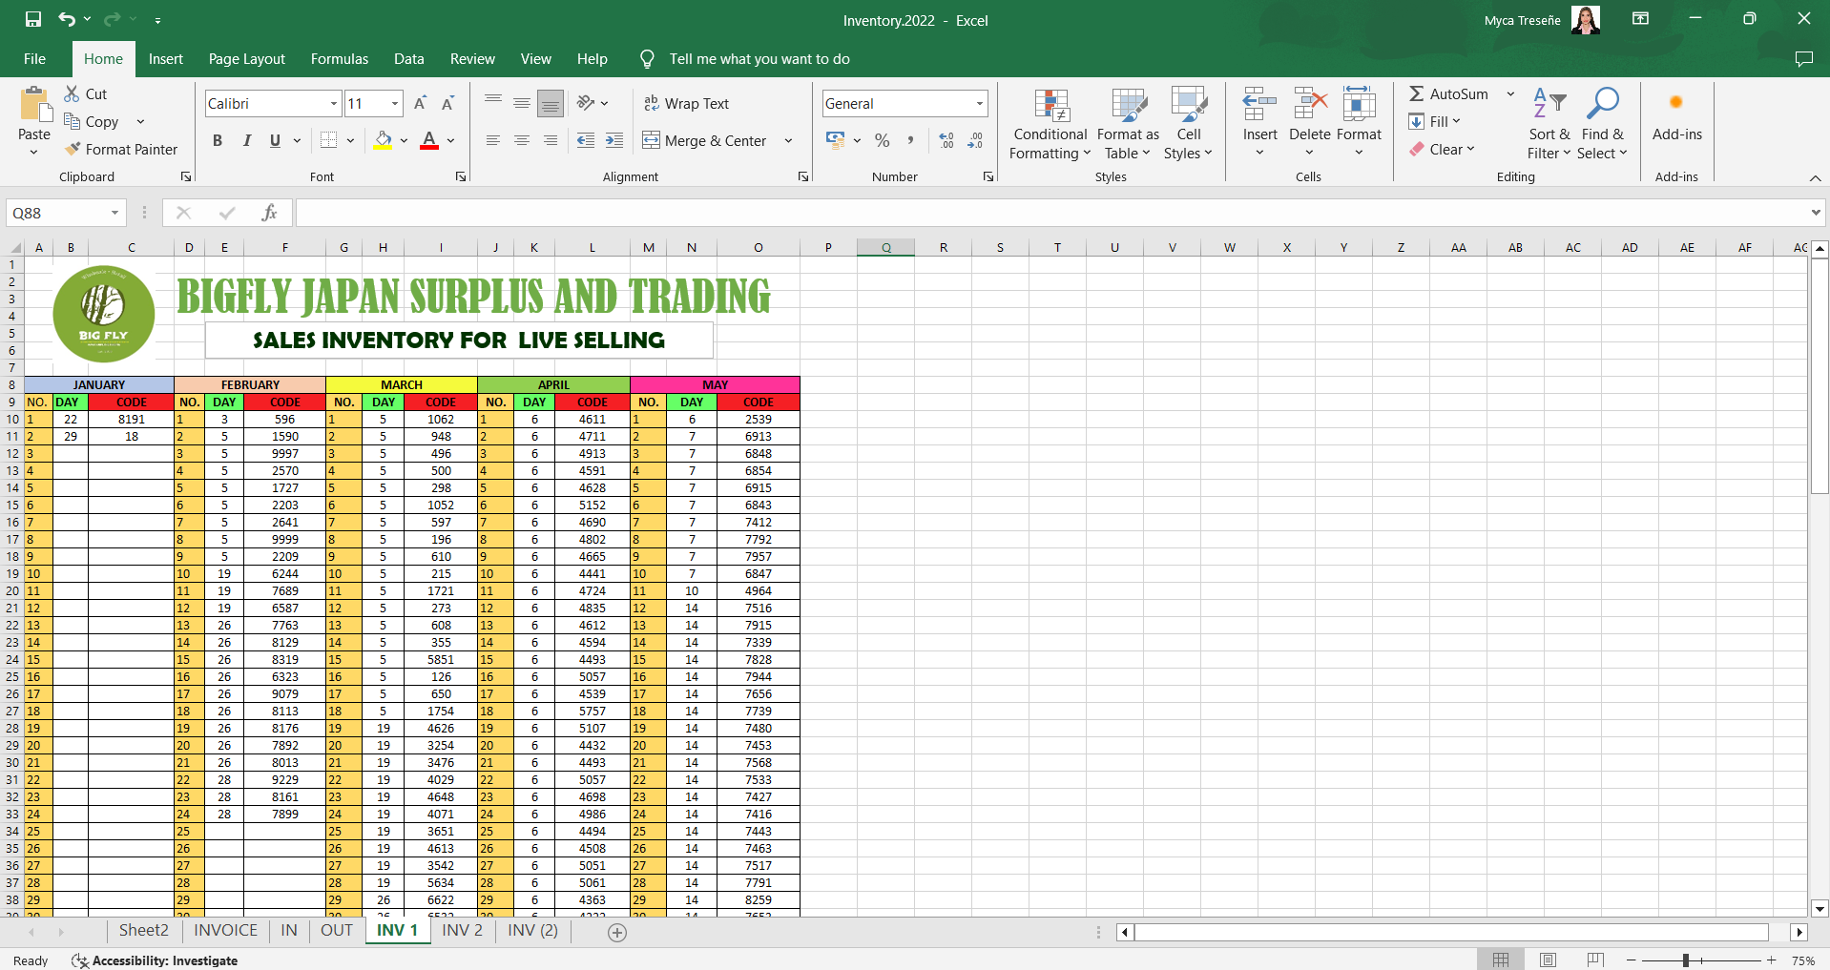Select the column Q header
This screenshot has width=1830, height=970.
tap(885, 247)
